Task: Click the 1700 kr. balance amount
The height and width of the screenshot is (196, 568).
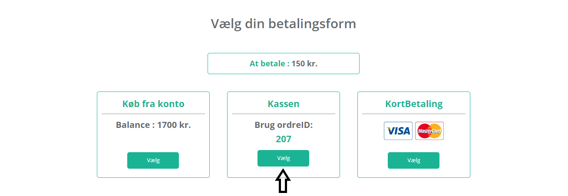Action: tap(174, 125)
